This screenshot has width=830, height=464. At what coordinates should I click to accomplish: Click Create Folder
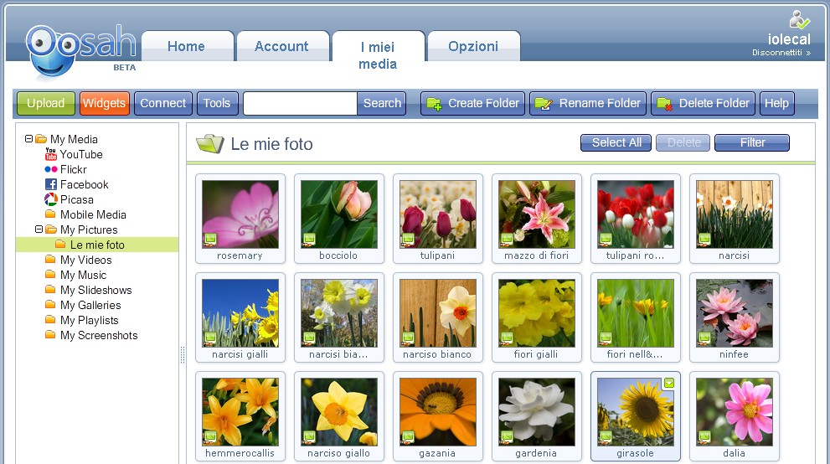coord(472,103)
